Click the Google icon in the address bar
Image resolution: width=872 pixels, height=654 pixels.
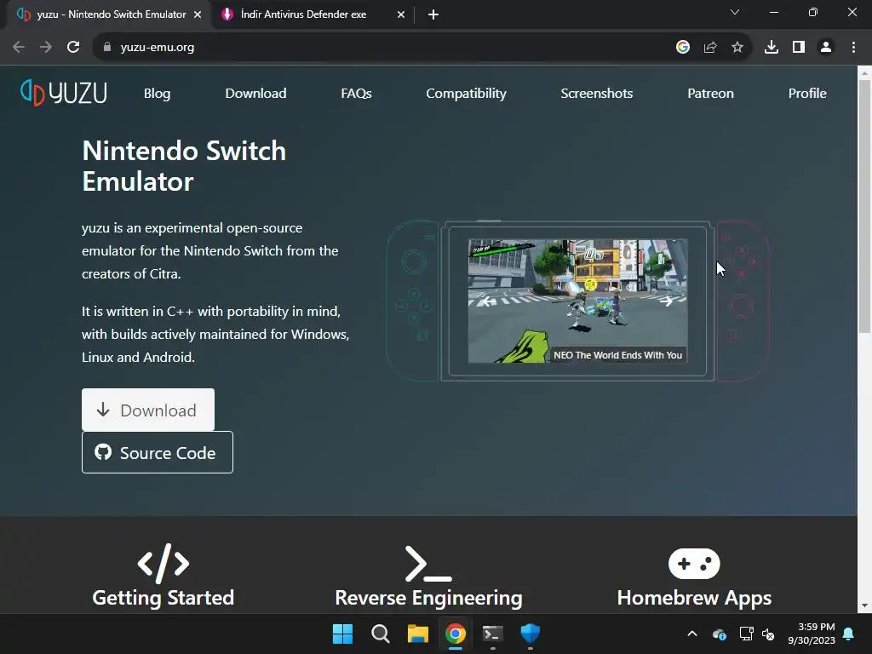pyautogui.click(x=683, y=48)
